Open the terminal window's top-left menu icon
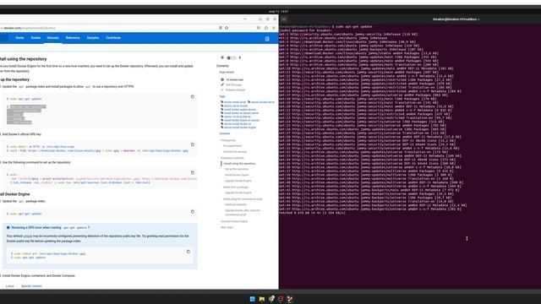Screen dimensions: 541x304 284,19
